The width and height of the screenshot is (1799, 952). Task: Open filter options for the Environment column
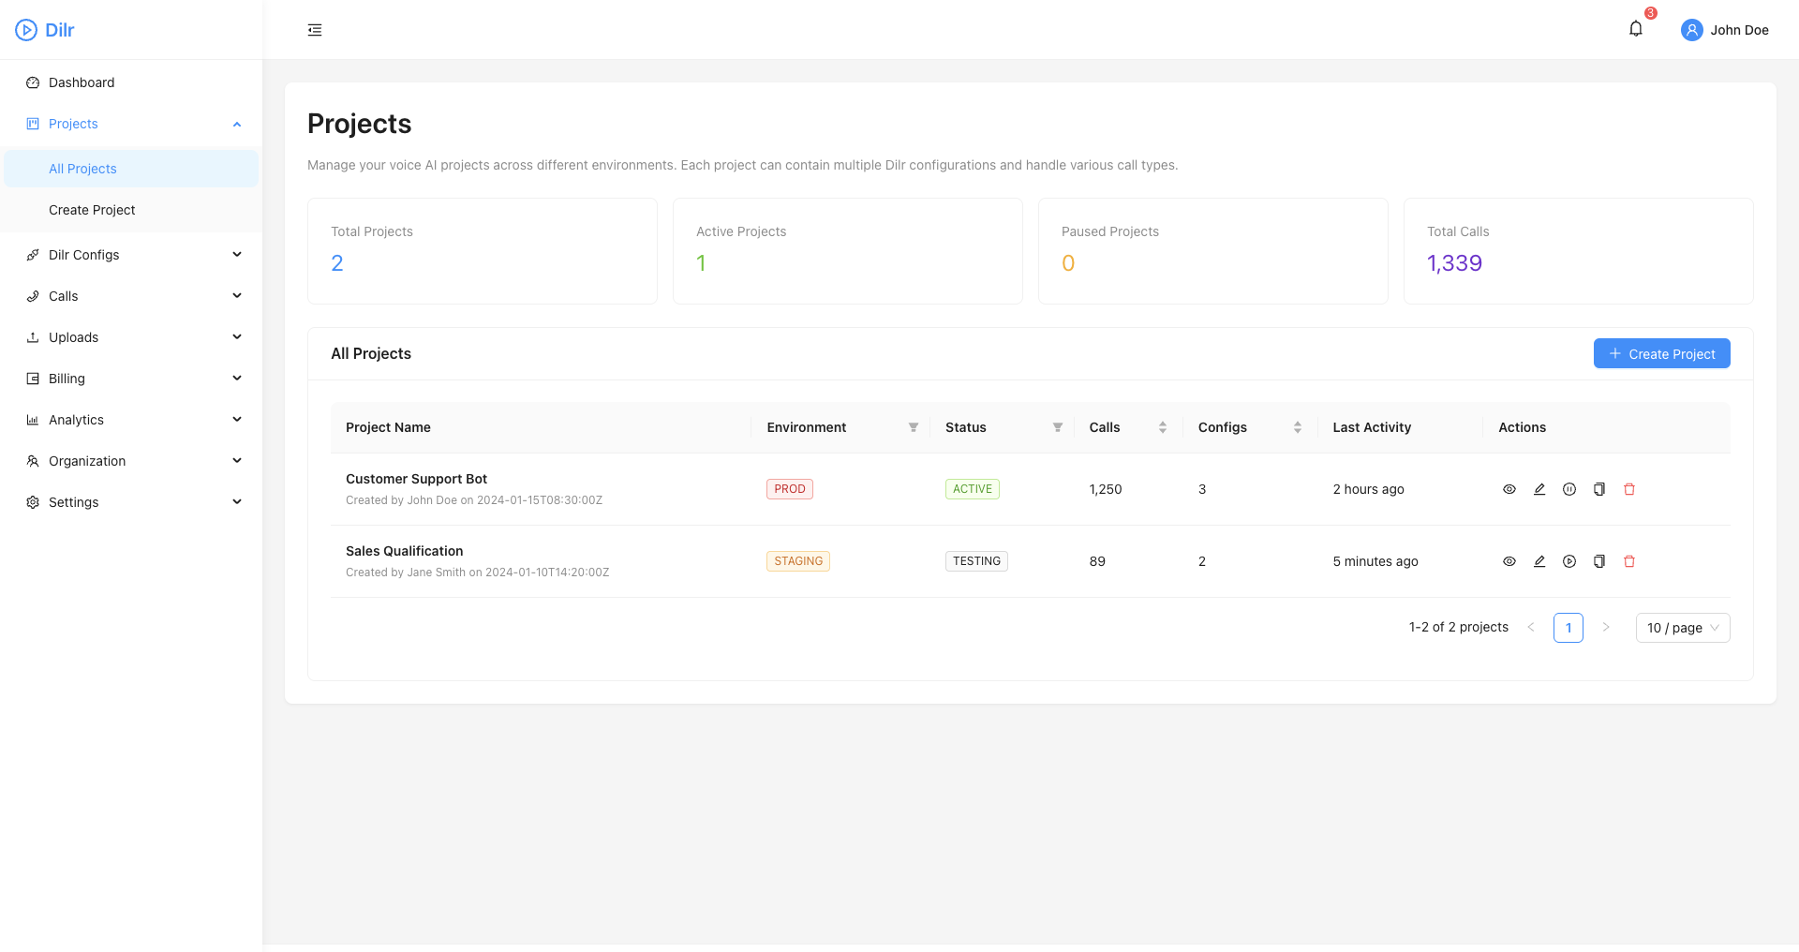(914, 427)
